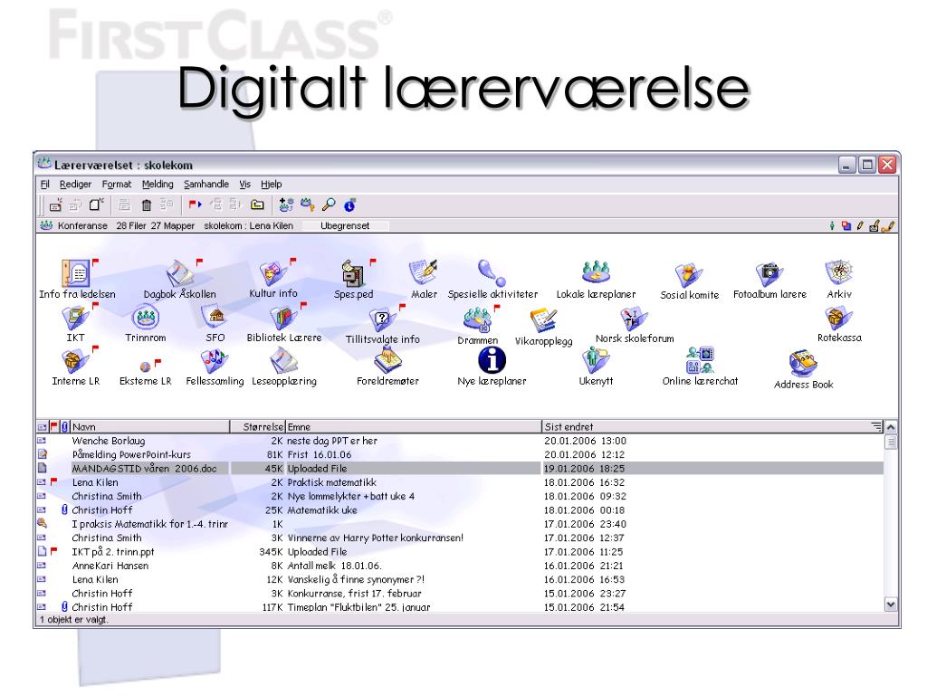Open Fotoalbum lærere icon
The image size is (927, 695).
point(769,273)
